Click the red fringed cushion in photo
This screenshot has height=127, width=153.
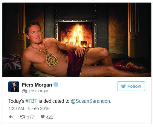coord(131,66)
